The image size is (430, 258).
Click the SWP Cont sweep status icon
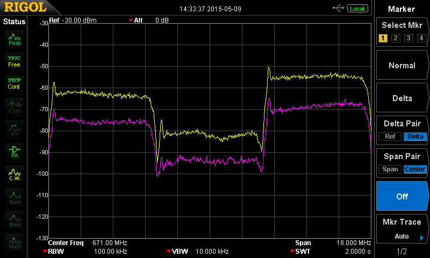point(14,83)
